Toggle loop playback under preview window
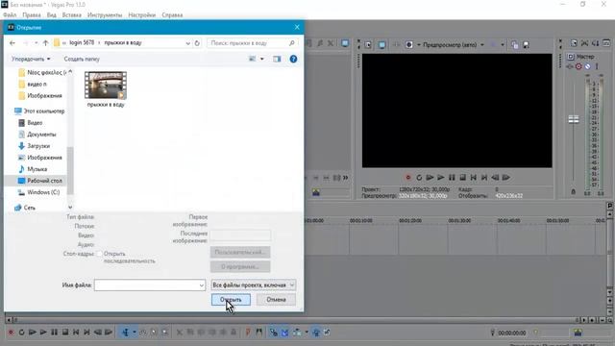615x346 pixels. click(419, 178)
